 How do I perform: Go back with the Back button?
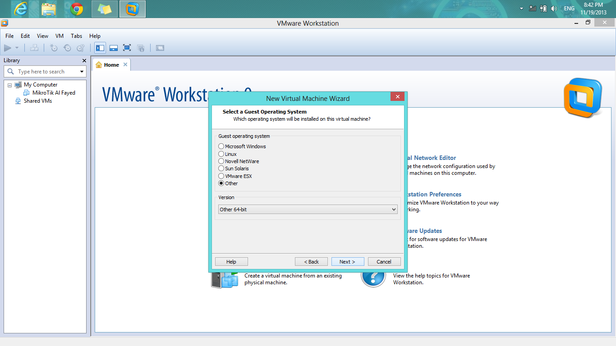[311, 262]
